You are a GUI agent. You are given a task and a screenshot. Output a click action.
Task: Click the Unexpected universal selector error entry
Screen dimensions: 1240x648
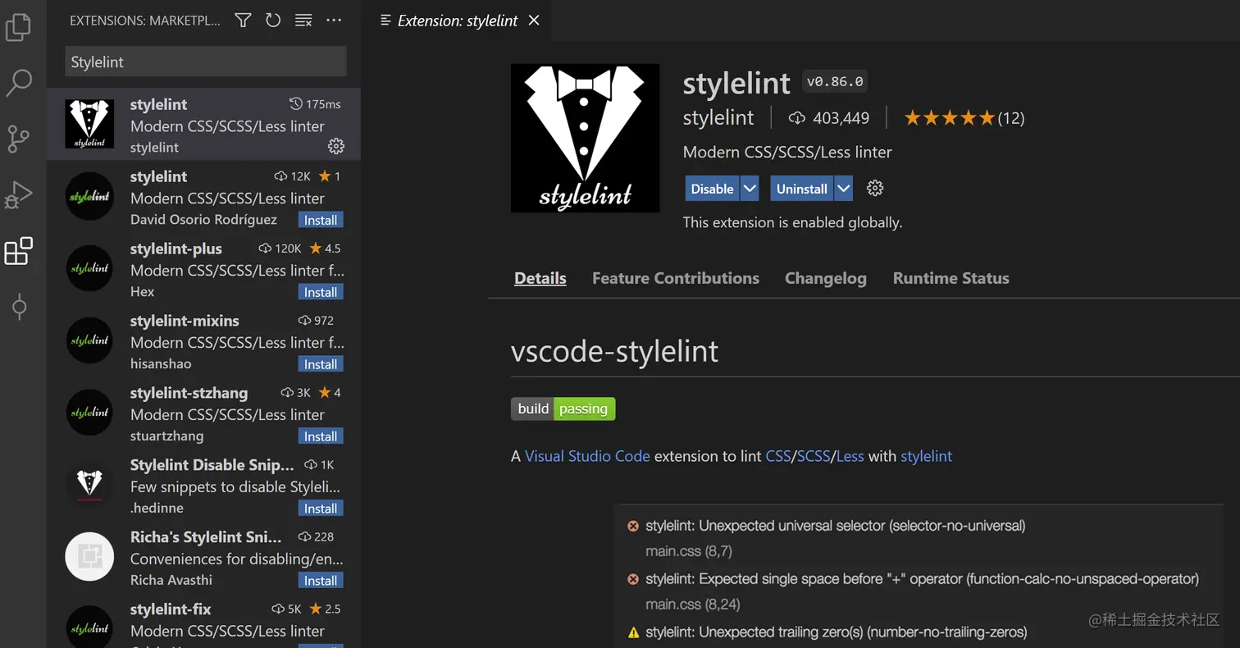coord(836,525)
